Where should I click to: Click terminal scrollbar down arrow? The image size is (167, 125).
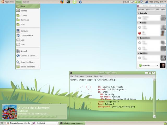154,117
